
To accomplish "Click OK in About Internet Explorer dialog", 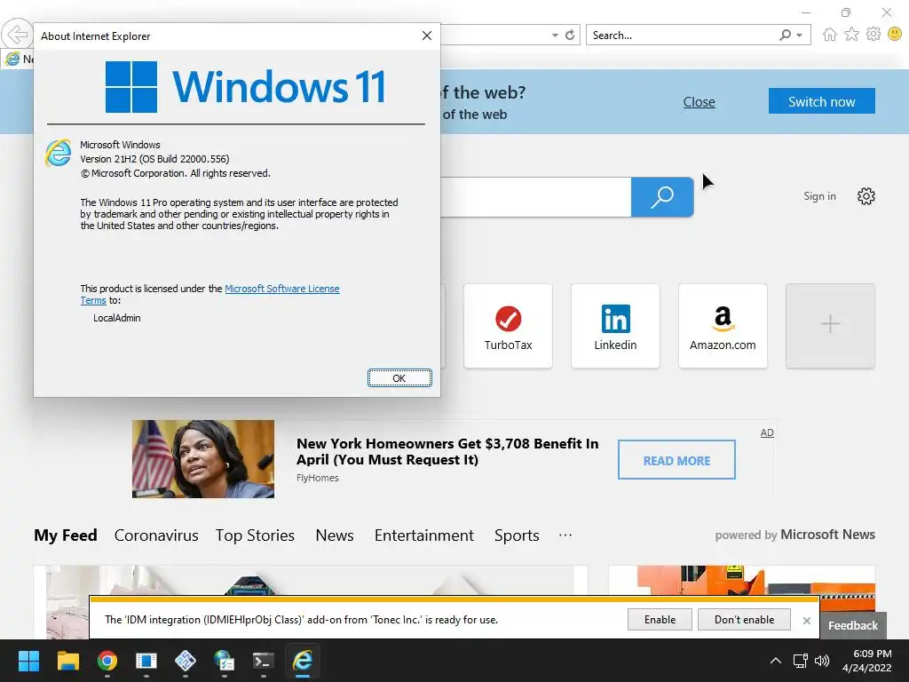I will pos(399,378).
